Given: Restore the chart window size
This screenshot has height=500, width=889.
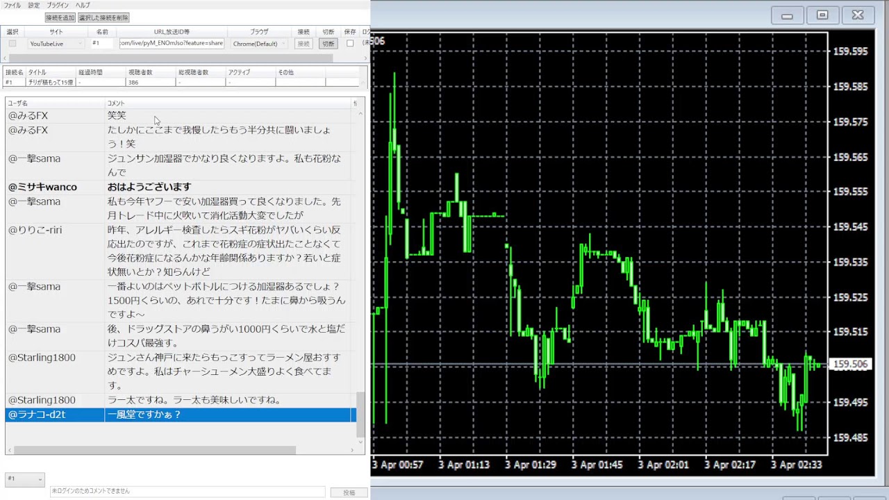Looking at the screenshot, I should pos(822,15).
